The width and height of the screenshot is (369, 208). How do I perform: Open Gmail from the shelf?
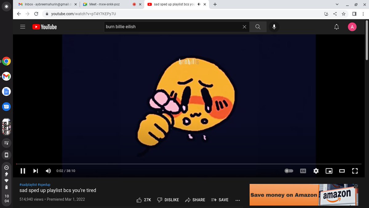coord(6,76)
